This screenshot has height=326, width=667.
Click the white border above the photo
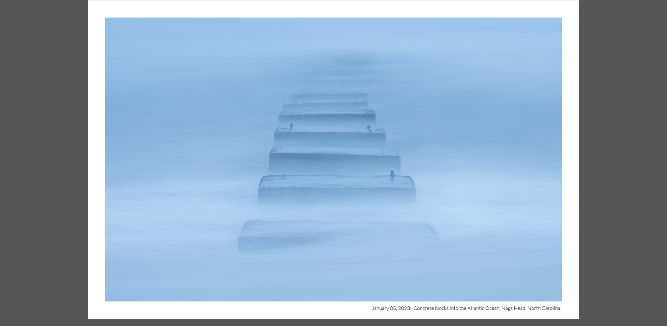333,9
